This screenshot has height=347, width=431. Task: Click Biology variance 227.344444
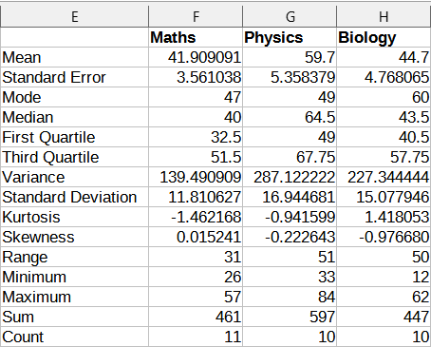pos(384,177)
